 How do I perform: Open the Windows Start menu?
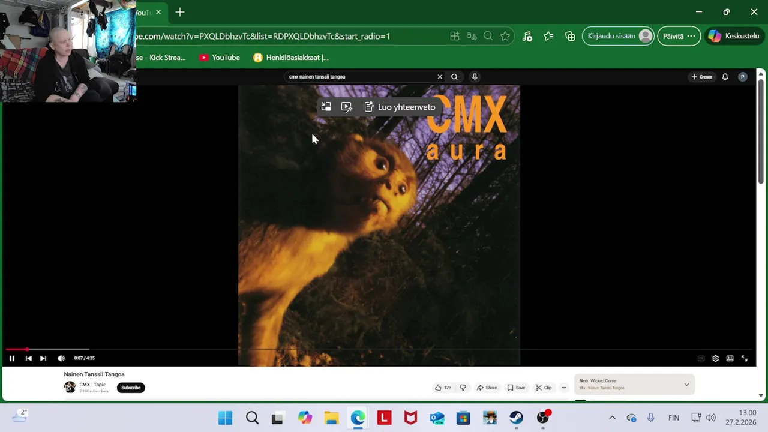click(226, 418)
